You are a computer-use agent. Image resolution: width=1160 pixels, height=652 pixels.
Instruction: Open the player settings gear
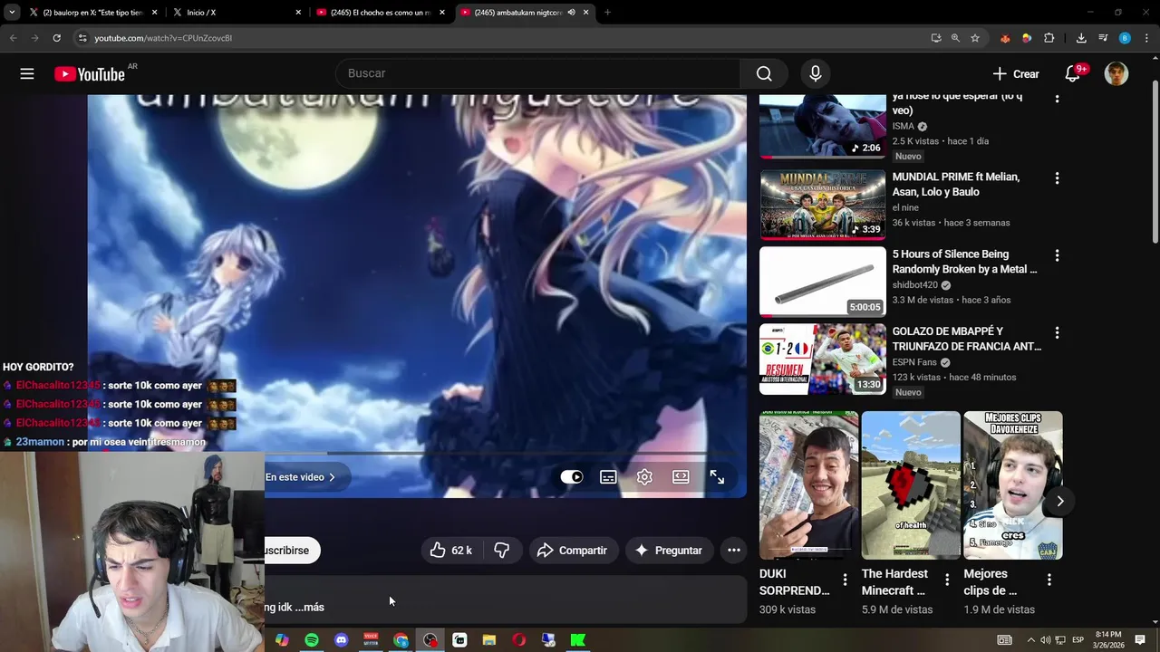[644, 477]
